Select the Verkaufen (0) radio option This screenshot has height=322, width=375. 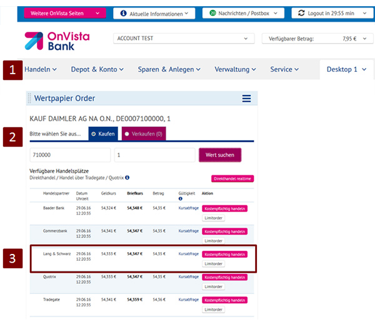point(127,134)
